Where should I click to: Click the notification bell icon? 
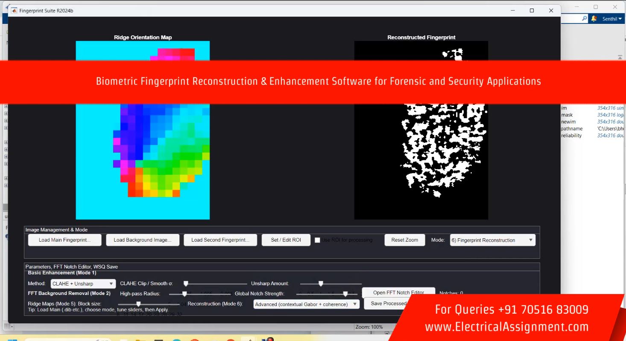[594, 19]
